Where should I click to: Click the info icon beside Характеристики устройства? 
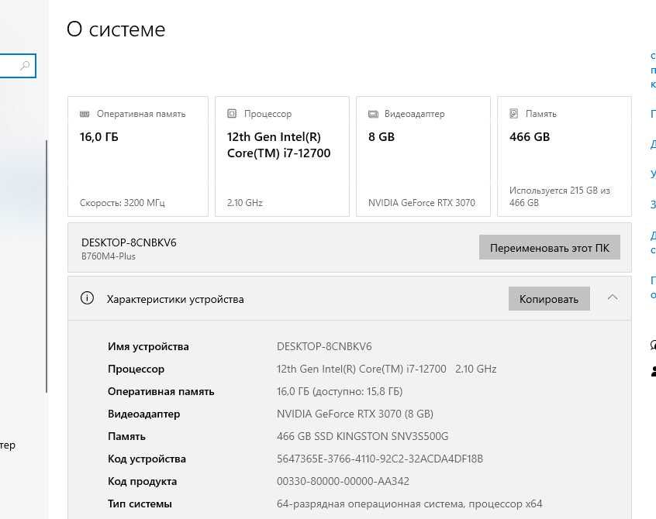[x=87, y=298]
